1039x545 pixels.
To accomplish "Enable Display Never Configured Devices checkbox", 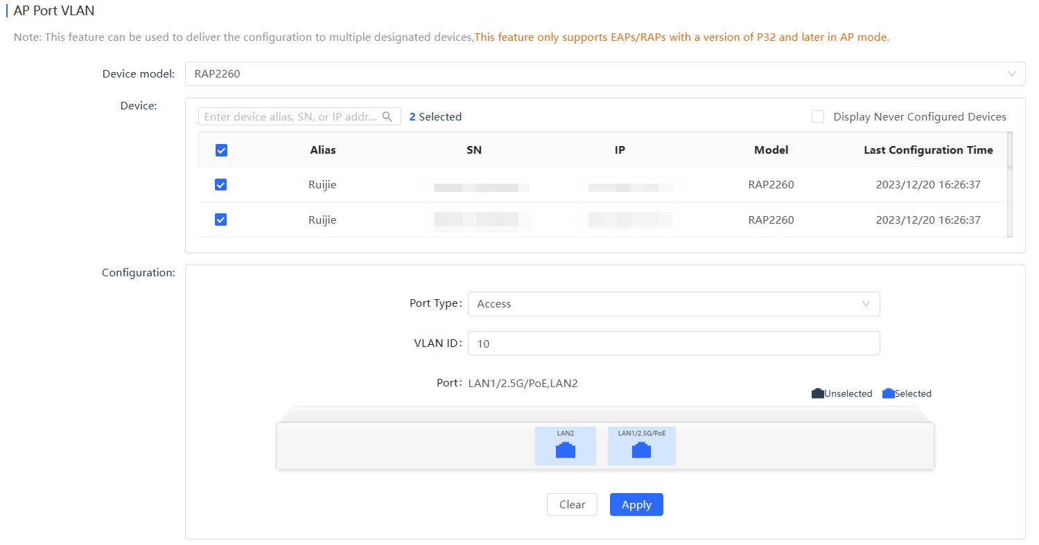I will click(818, 117).
